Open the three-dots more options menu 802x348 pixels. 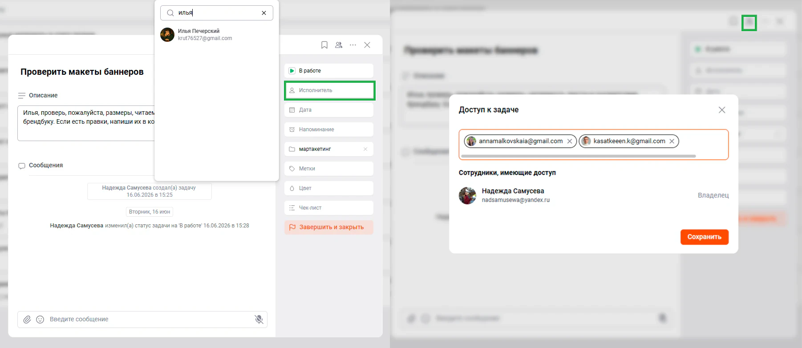tap(353, 45)
